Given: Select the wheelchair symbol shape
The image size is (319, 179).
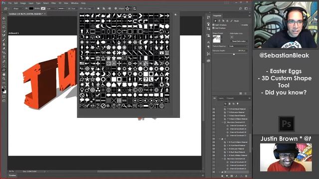Looking at the screenshot, I should click(x=103, y=85).
